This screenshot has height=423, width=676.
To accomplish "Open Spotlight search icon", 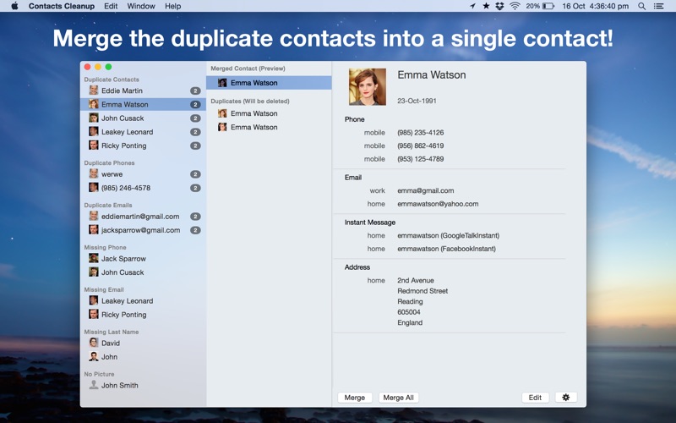I will coord(642,6).
